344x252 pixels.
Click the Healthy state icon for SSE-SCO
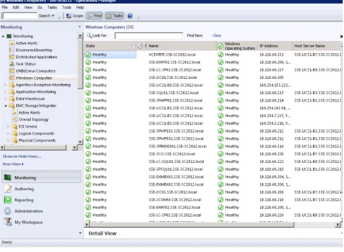point(88,154)
